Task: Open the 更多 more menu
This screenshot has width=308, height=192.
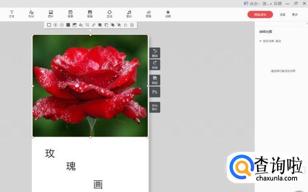Action: [x=294, y=15]
